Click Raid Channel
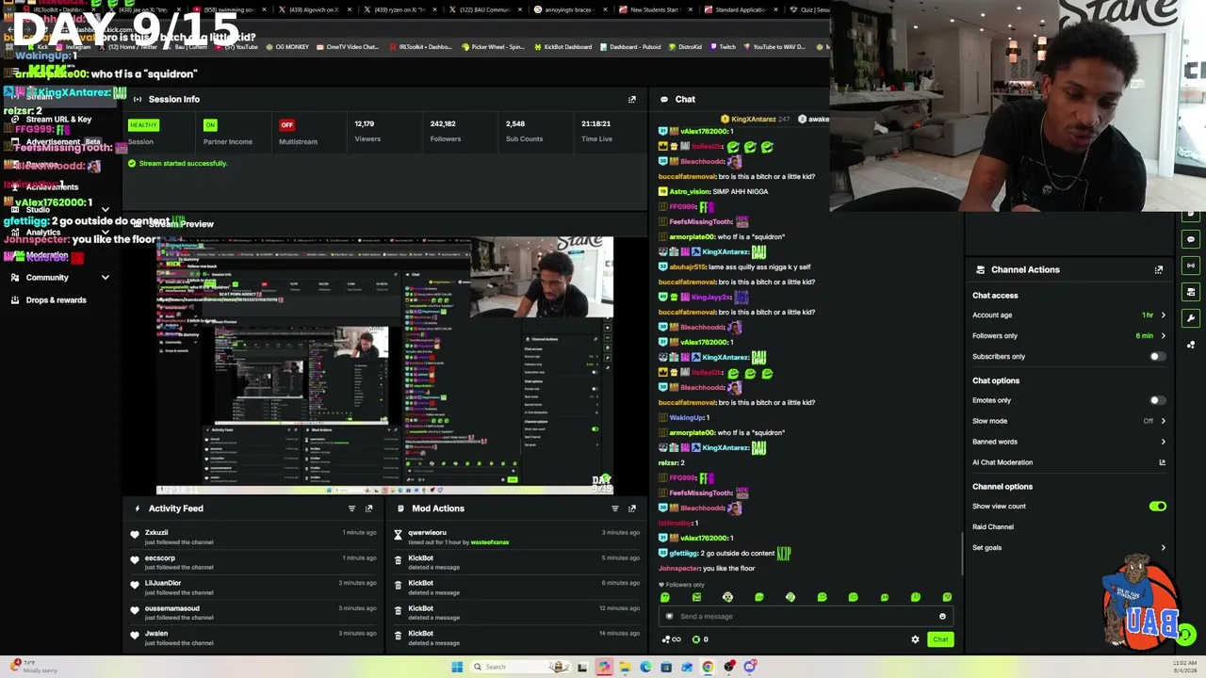 click(993, 527)
